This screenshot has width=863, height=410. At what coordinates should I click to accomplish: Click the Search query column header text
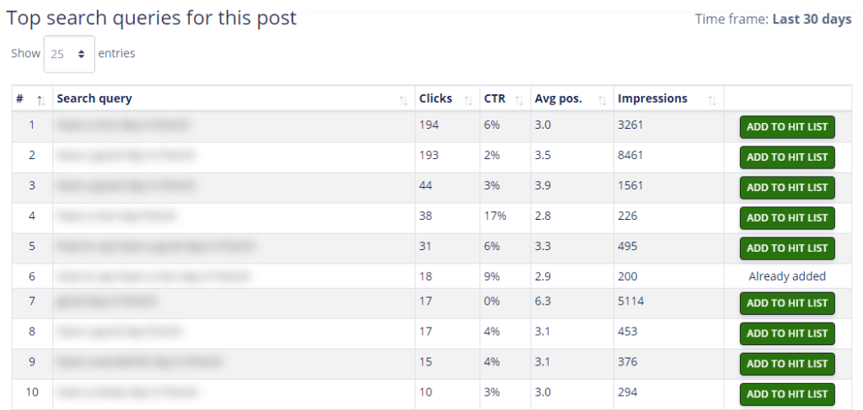[94, 99]
